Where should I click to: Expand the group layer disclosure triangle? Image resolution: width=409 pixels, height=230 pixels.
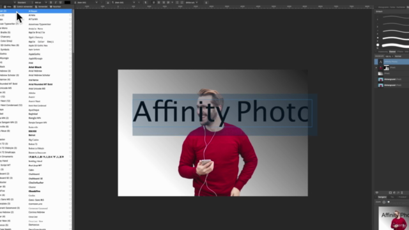[376, 68]
